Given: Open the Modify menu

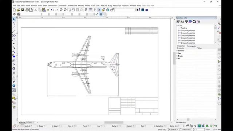Looking at the screenshot, I should 81,5.
